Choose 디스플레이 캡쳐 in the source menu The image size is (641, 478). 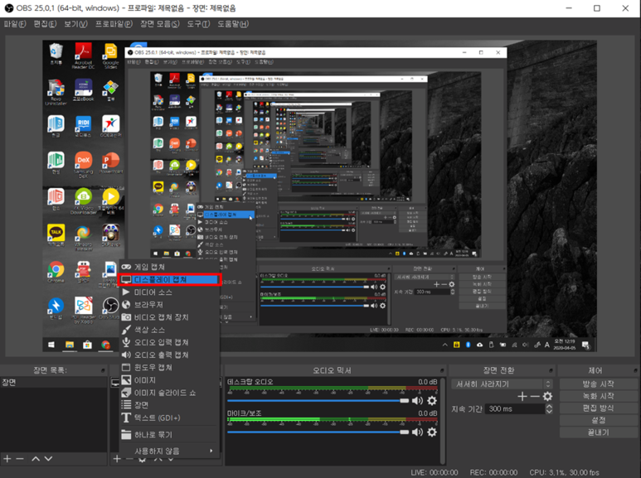(x=169, y=279)
